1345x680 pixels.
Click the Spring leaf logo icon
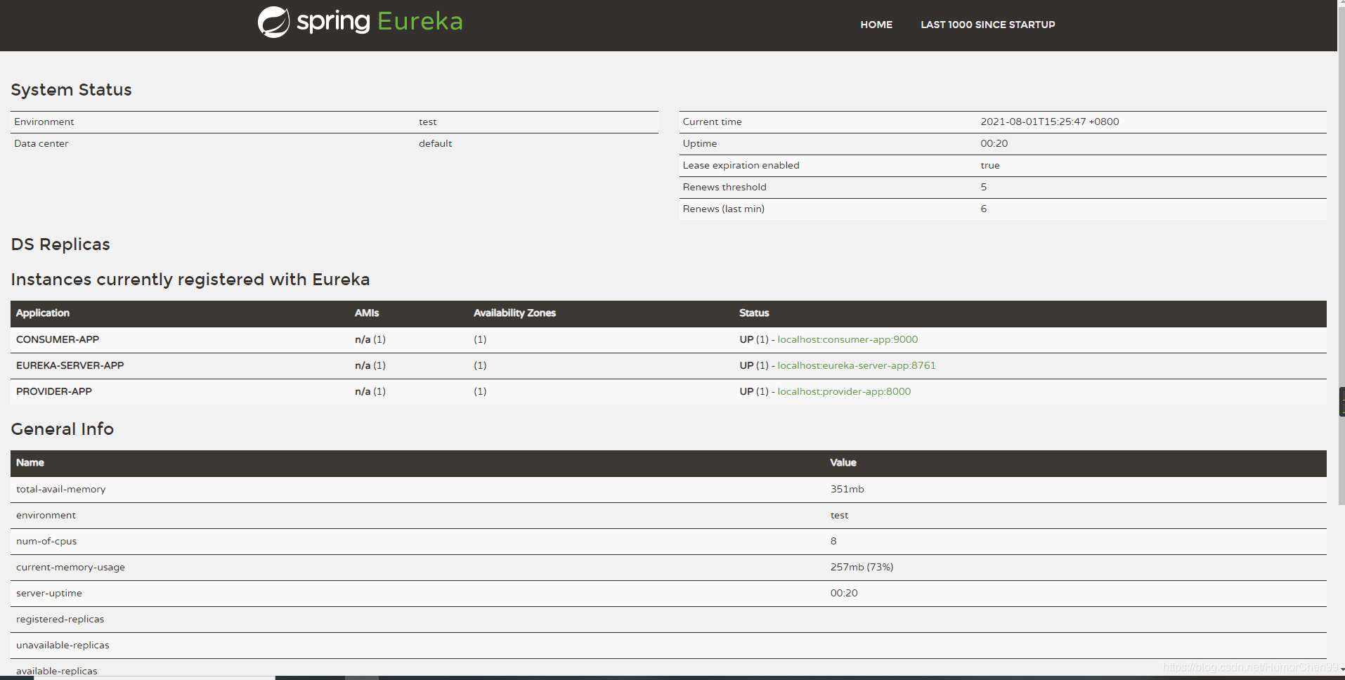pyautogui.click(x=273, y=22)
